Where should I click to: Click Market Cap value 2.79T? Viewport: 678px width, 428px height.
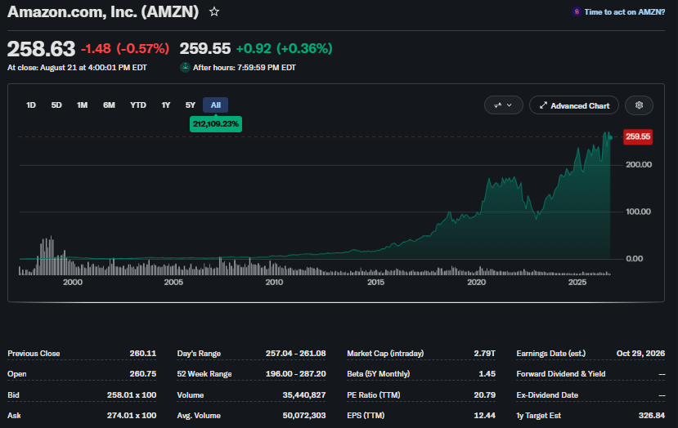484,354
